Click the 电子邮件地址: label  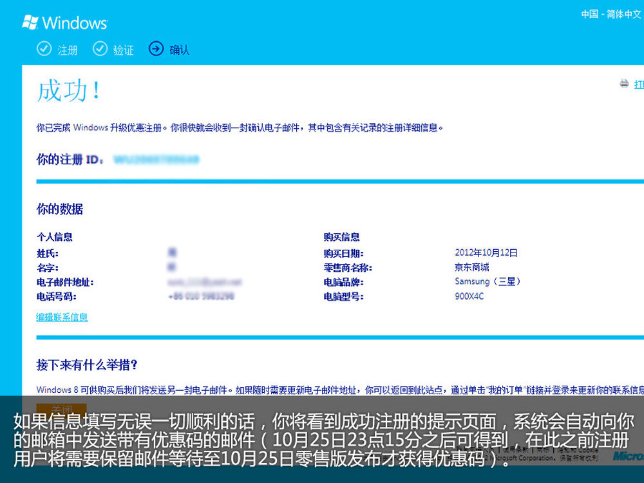(65, 282)
